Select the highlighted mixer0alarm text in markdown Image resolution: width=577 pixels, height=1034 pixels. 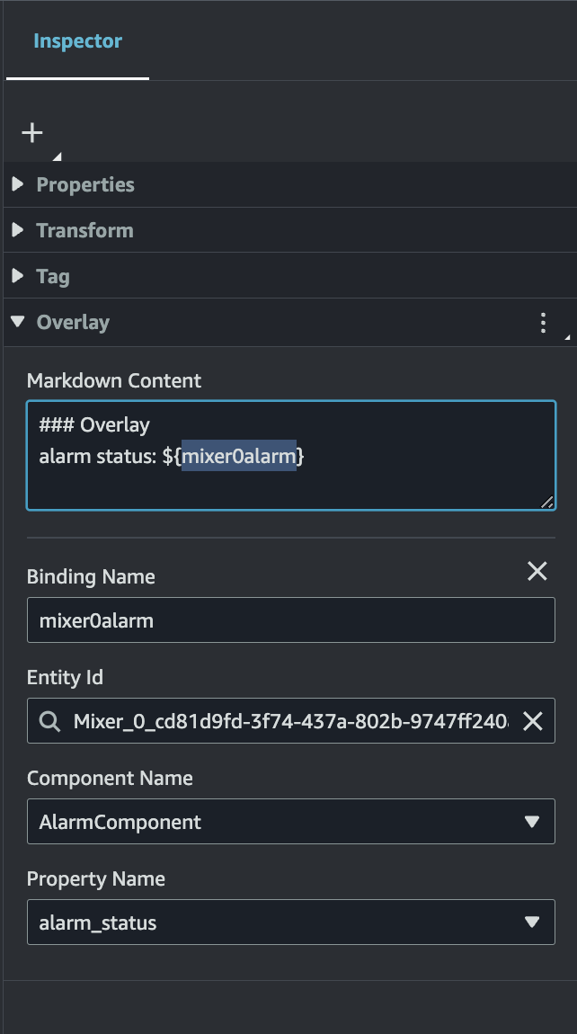(x=239, y=456)
